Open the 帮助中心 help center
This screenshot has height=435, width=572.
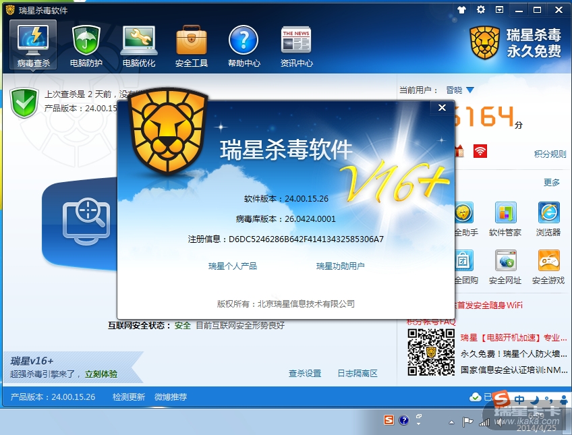pos(244,45)
